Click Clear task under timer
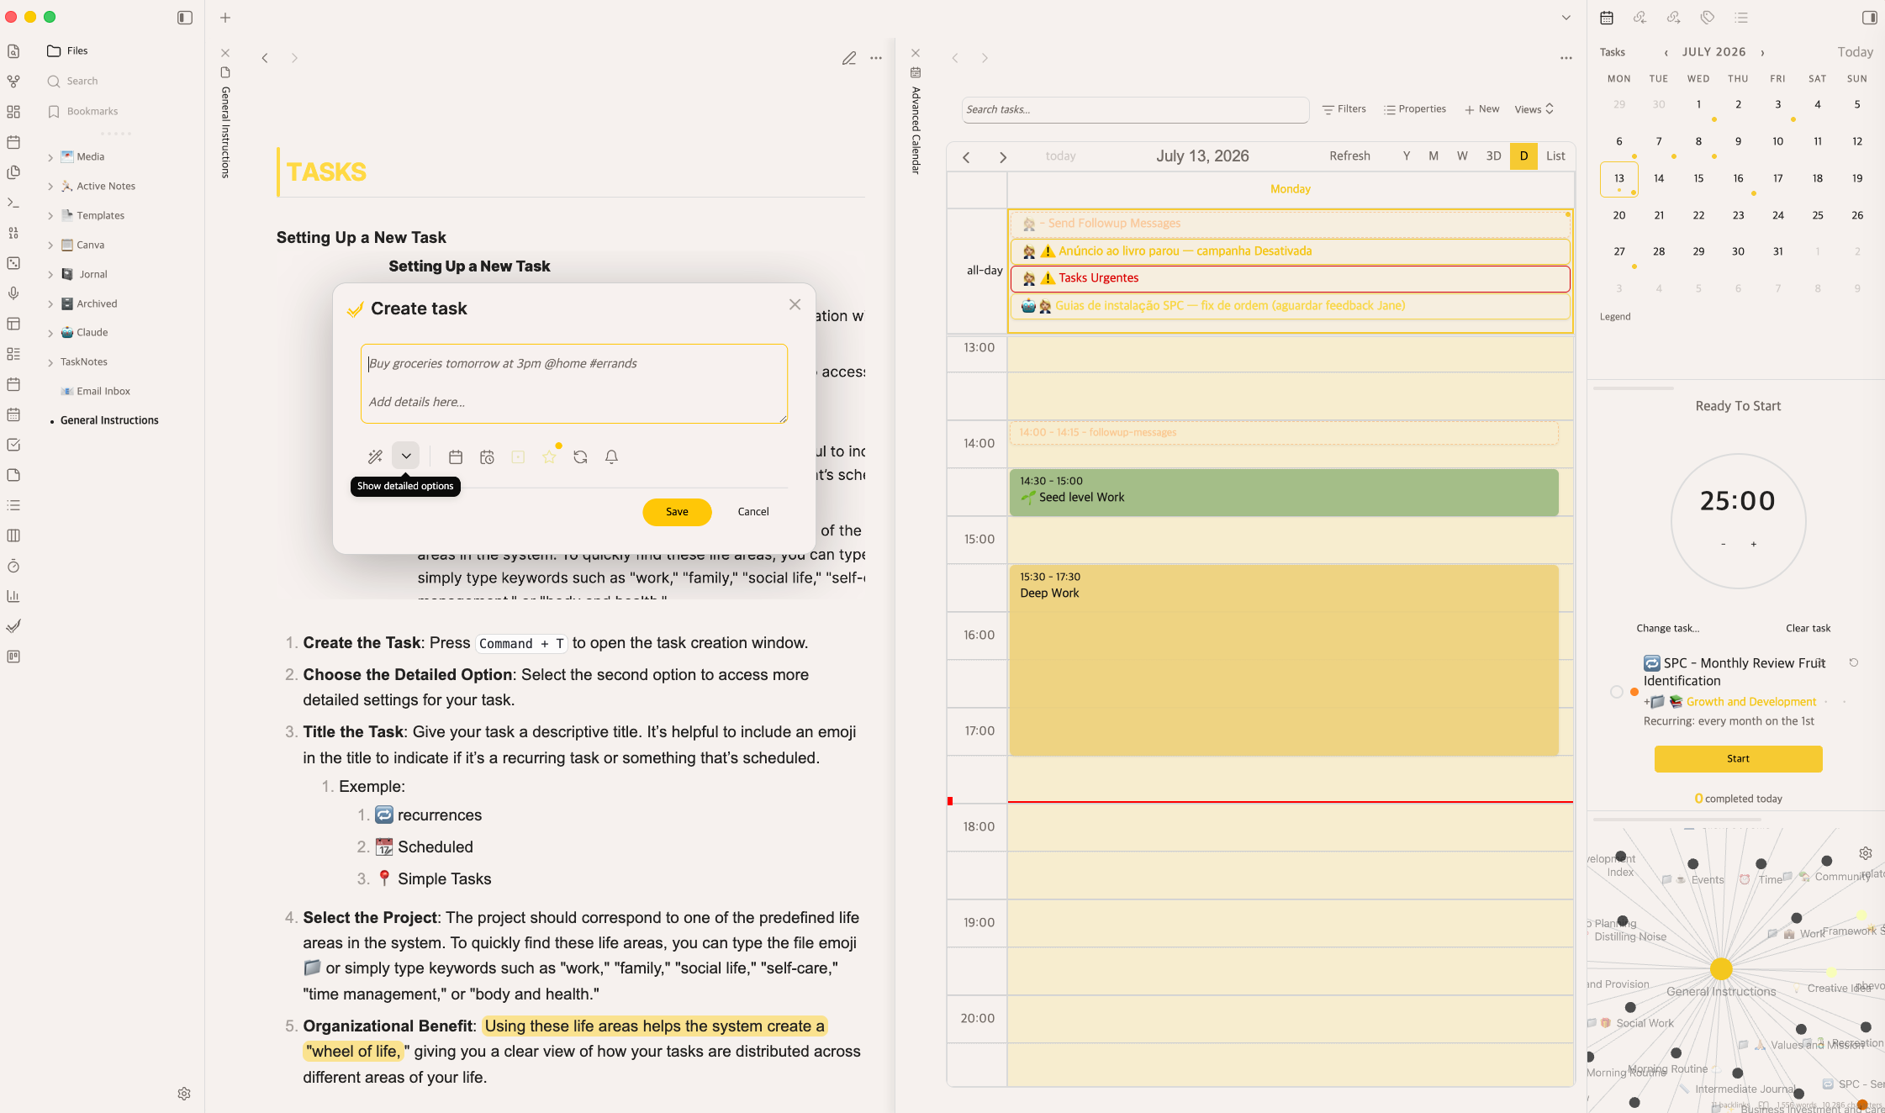This screenshot has width=1885, height=1113. pos(1808,628)
